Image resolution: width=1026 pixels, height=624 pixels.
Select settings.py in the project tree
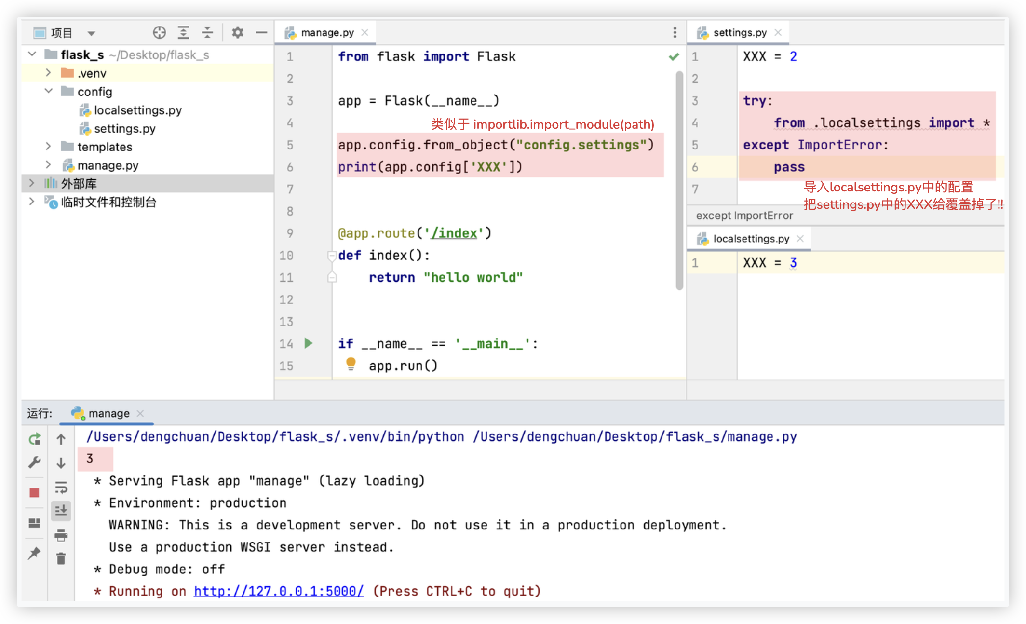(x=124, y=129)
